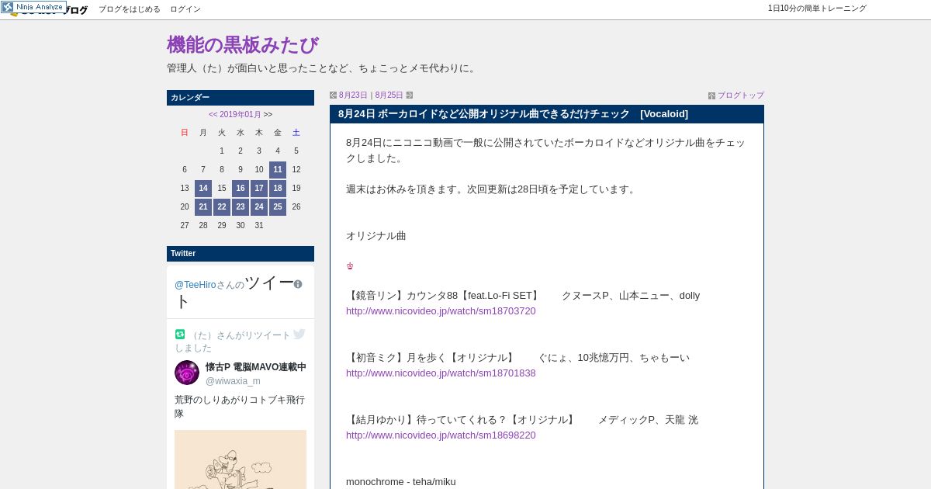931x489 pixels.
Task: Select calendar date 24
Action: pos(259,207)
